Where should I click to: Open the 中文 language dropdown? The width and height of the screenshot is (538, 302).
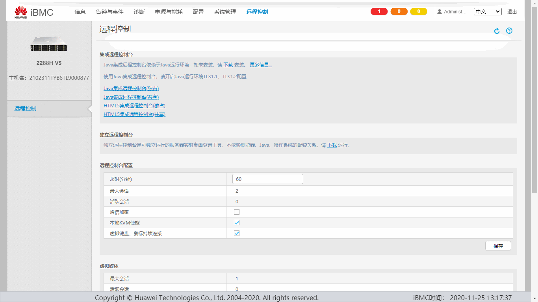coord(487,12)
